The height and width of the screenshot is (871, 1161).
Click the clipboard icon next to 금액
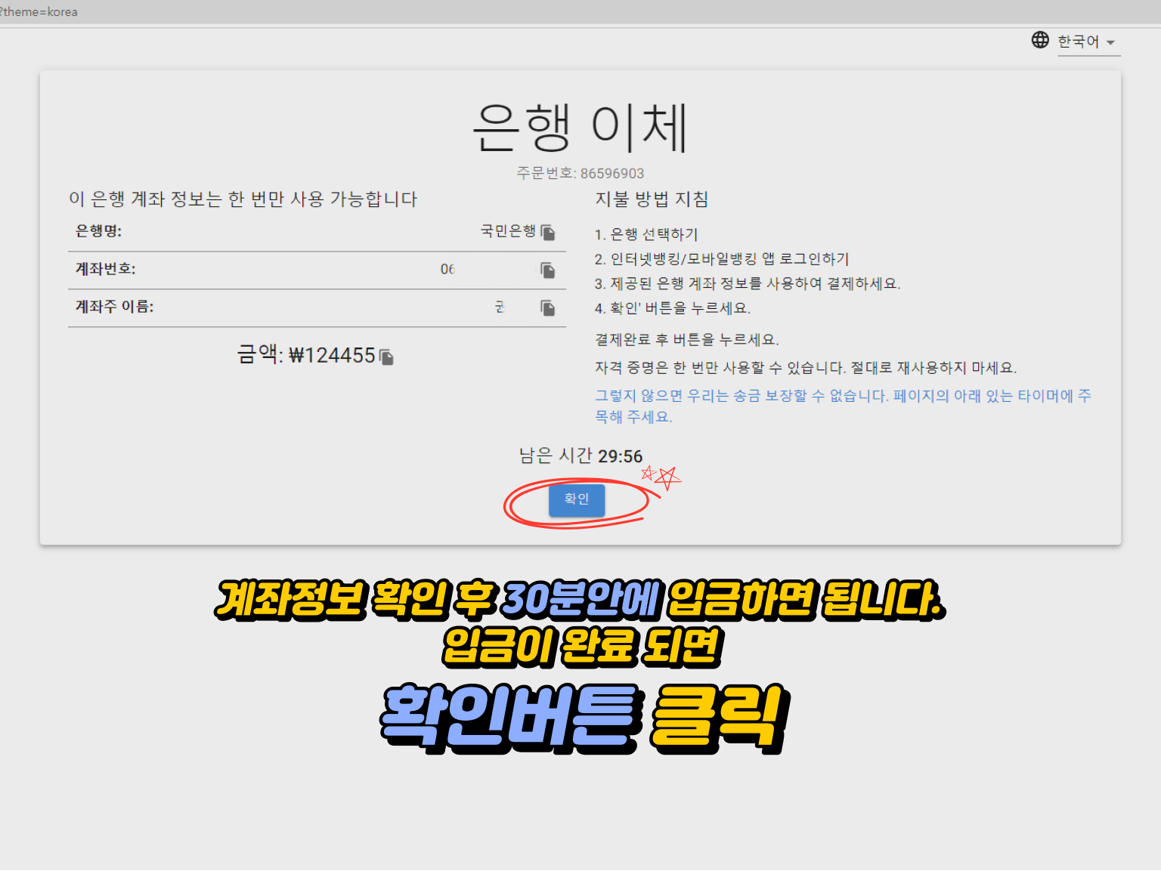[386, 355]
